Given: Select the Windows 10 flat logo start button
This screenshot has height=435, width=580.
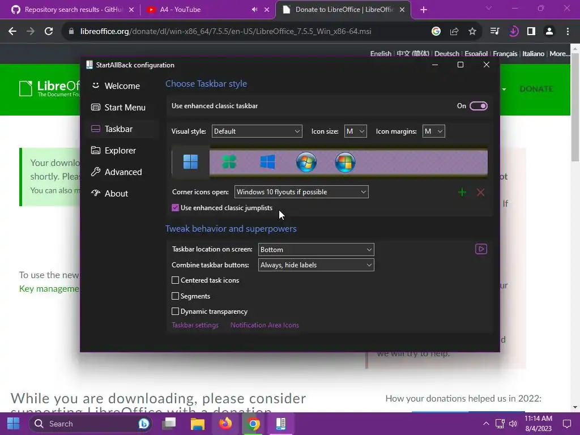Looking at the screenshot, I should [x=267, y=162].
